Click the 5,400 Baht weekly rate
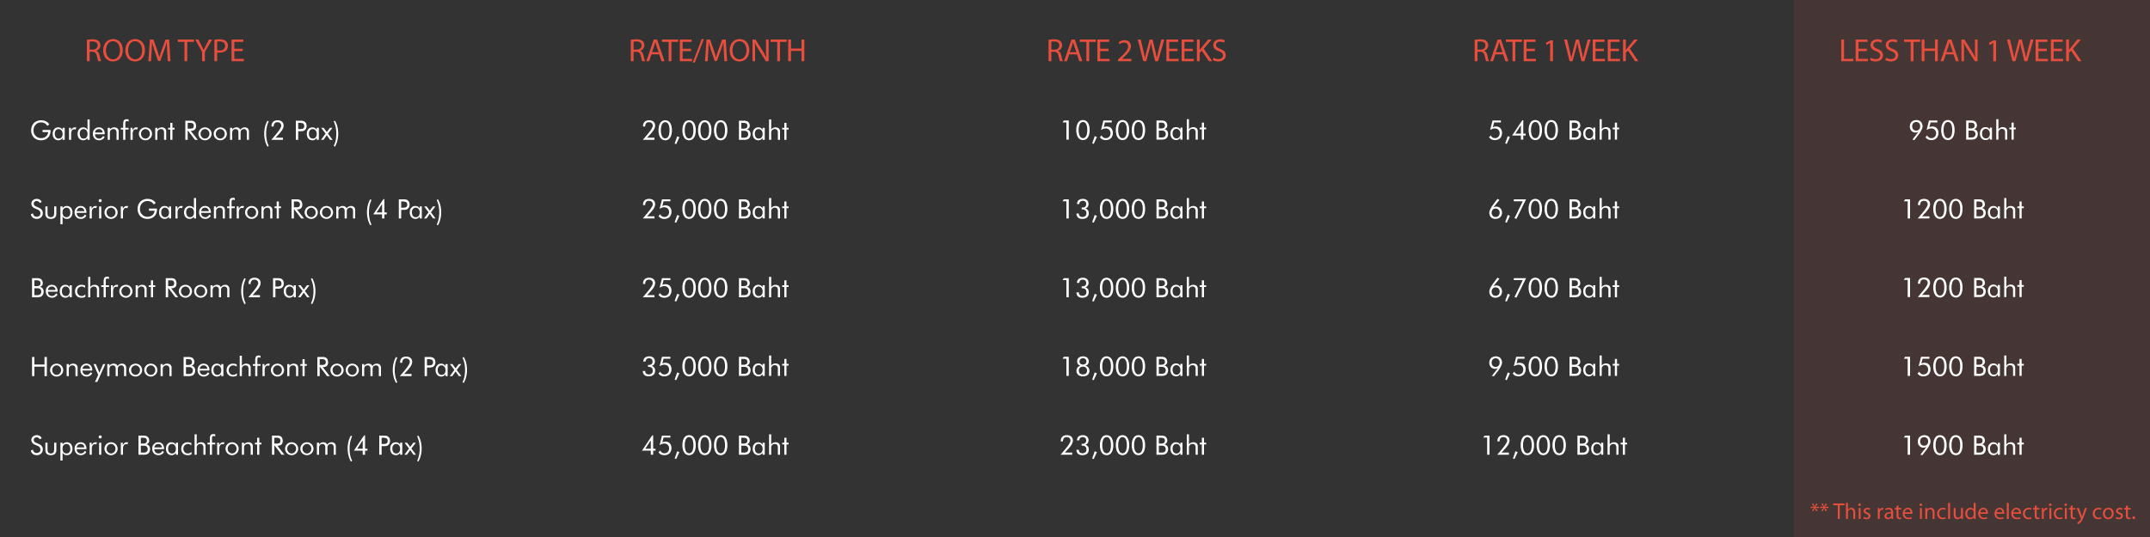The height and width of the screenshot is (537, 2150). [1554, 131]
